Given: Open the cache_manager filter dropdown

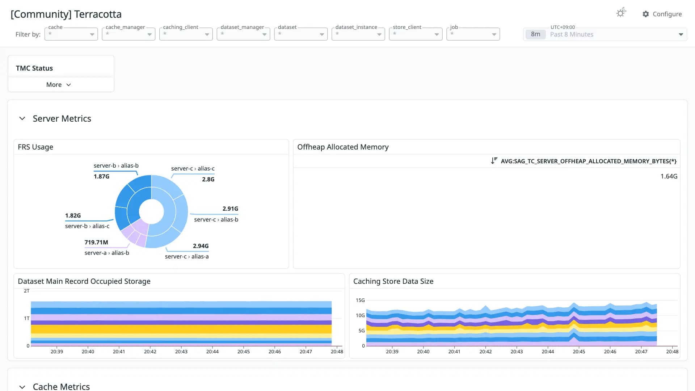Looking at the screenshot, I should pos(129,34).
